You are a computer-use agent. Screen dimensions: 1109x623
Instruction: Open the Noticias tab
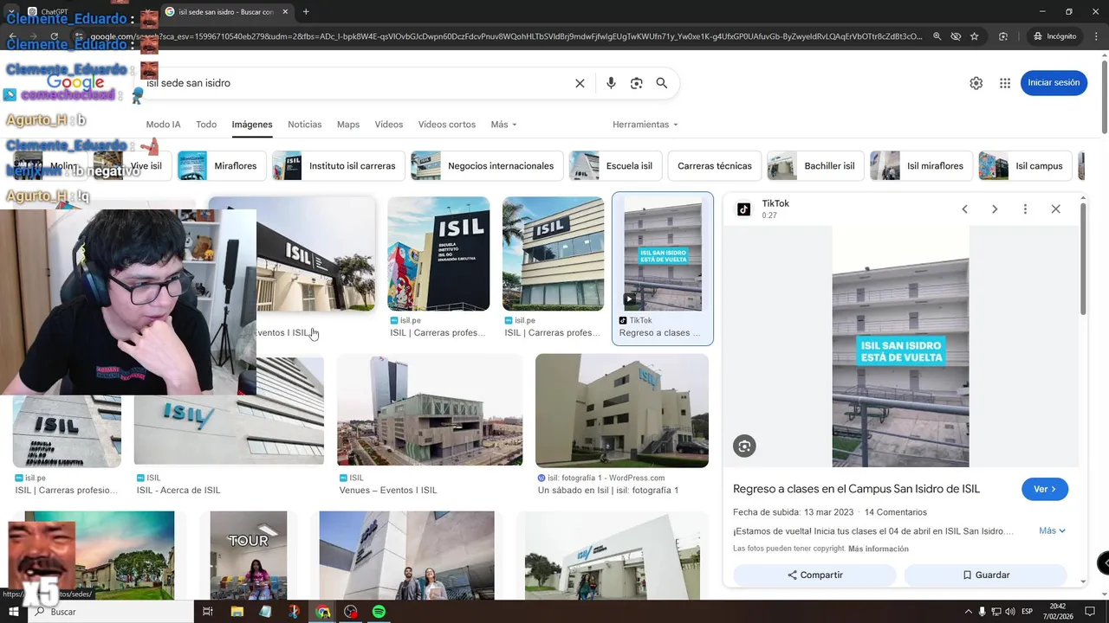(x=305, y=125)
